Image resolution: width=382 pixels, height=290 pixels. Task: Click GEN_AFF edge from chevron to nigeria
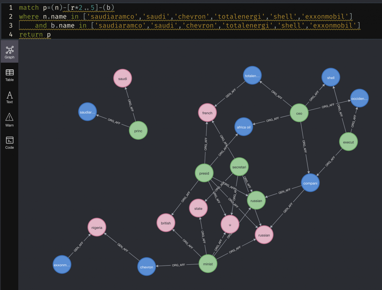122,248
